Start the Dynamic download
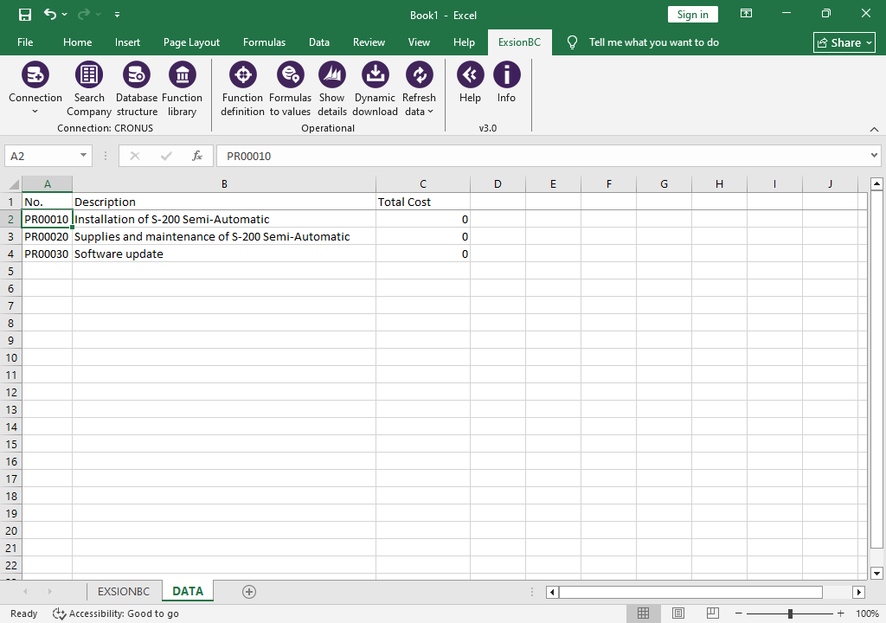 click(x=376, y=89)
